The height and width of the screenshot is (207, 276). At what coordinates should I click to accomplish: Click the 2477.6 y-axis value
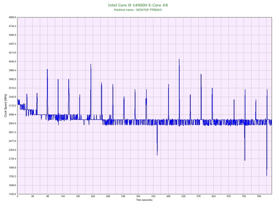(x=12, y=141)
